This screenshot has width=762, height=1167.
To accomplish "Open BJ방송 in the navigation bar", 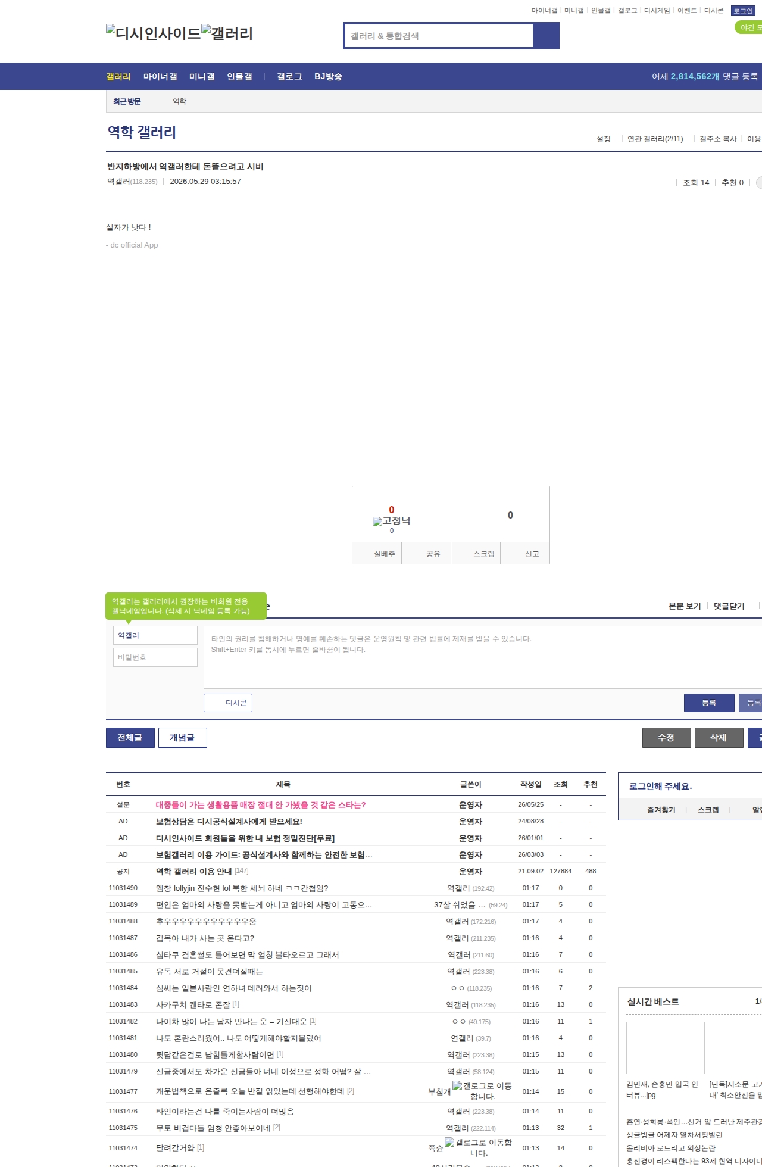I will tap(328, 76).
